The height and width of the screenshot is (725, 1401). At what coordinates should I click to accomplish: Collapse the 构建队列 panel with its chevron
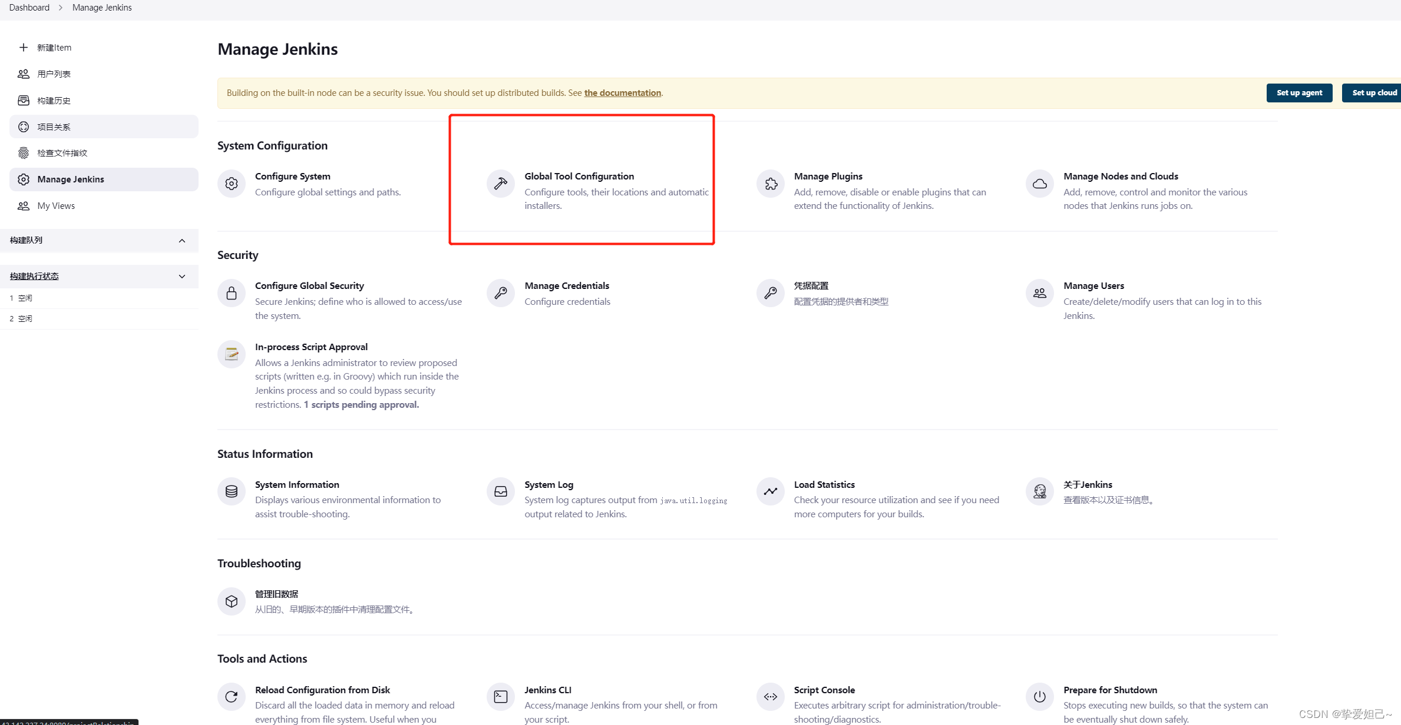(x=182, y=241)
